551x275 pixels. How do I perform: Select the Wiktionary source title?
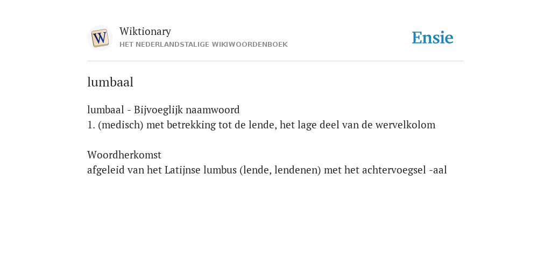145,31
